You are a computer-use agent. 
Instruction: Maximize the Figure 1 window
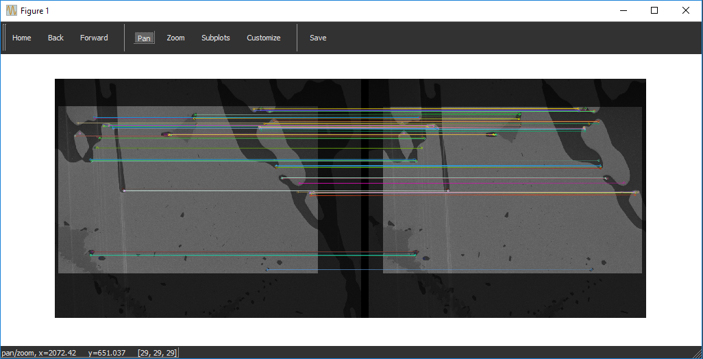(654, 10)
